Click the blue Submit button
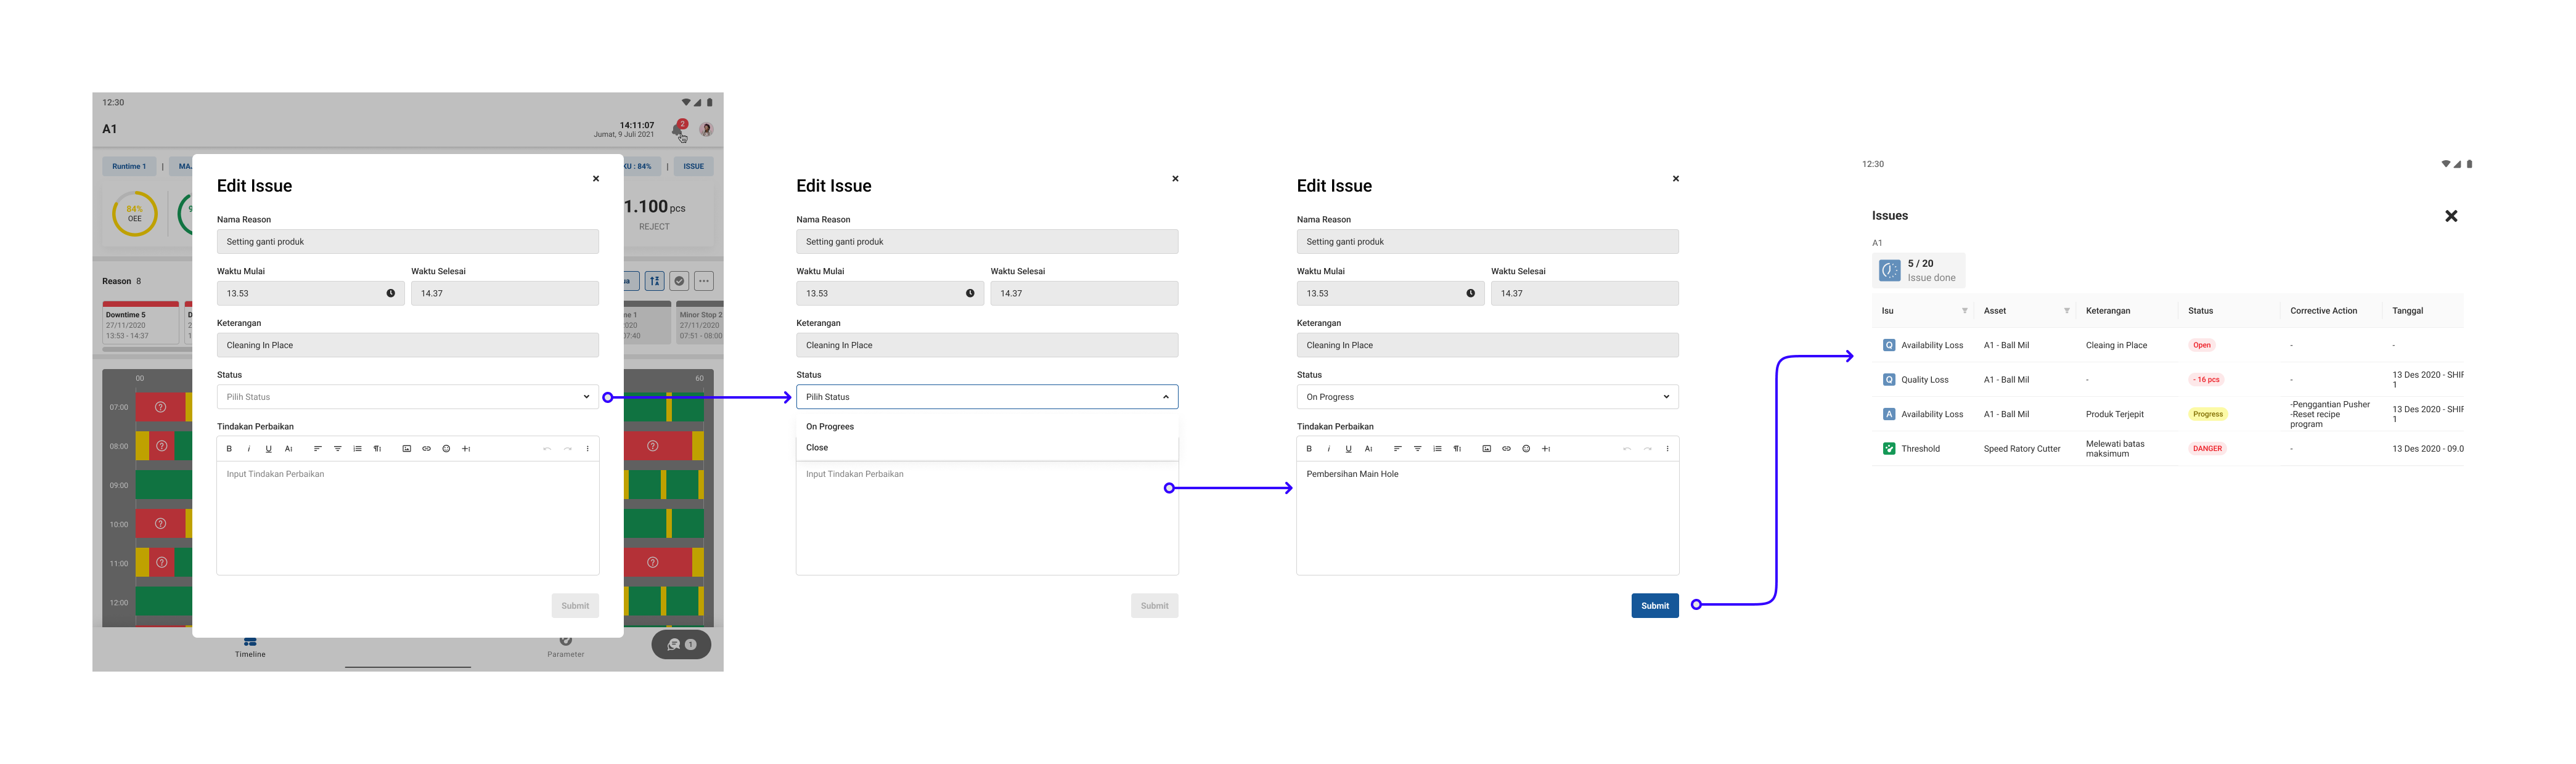 (1655, 606)
